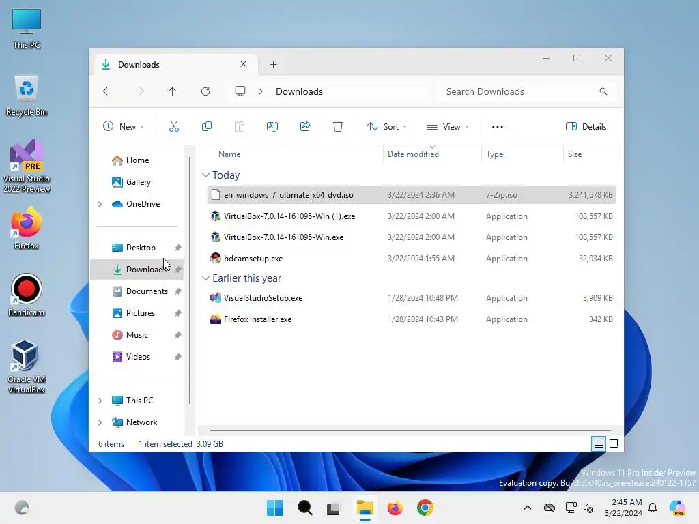This screenshot has height=524, width=699.
Task: Expand the Network tree node
Action: click(100, 422)
